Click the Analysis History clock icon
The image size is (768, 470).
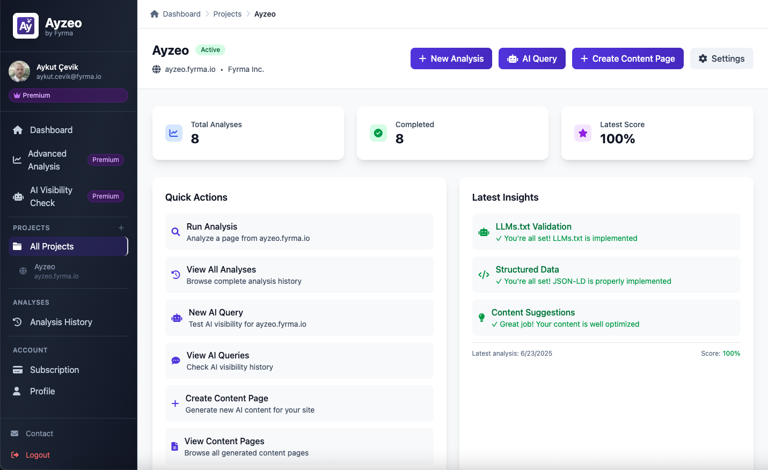point(18,322)
